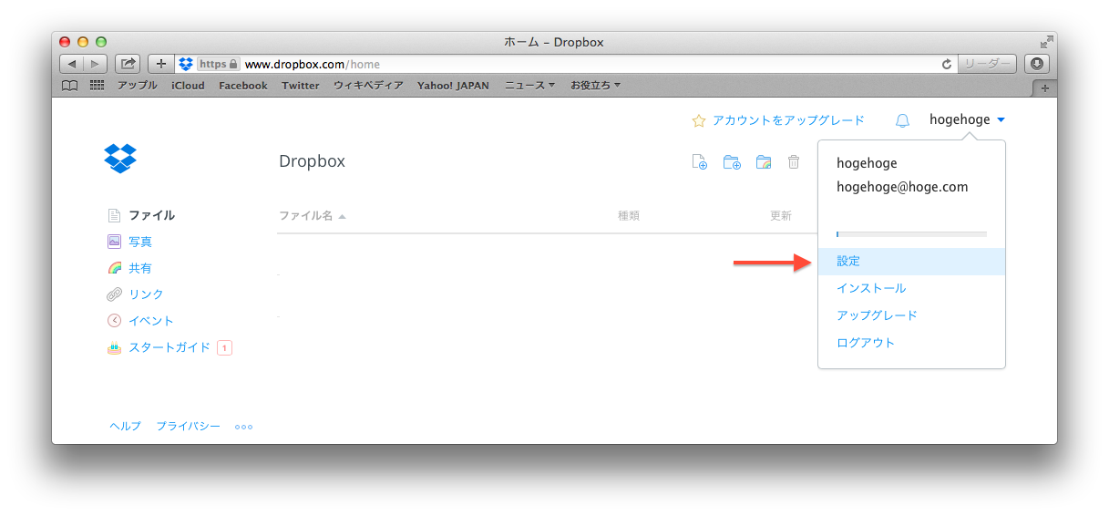The width and height of the screenshot is (1109, 516).
Task: Open notifications bell icon
Action: (902, 120)
